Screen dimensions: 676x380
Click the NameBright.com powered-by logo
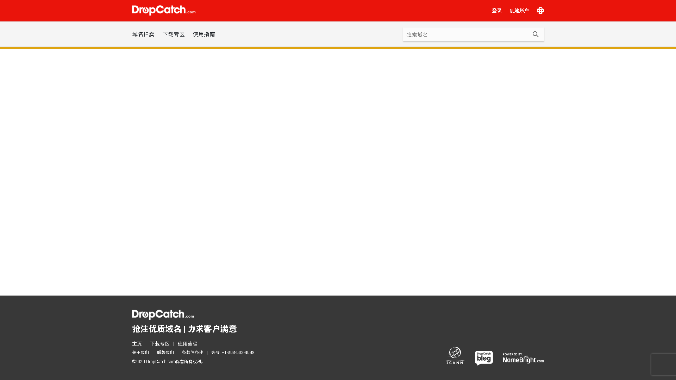pos(523,358)
